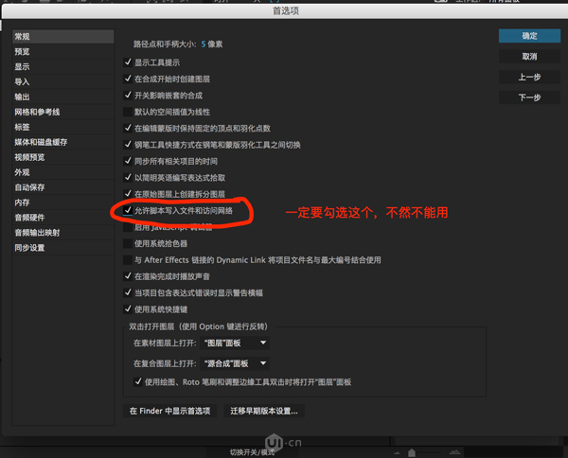Toggle 使用系统快捷键 checkbox
568x458 pixels.
pos(128,308)
